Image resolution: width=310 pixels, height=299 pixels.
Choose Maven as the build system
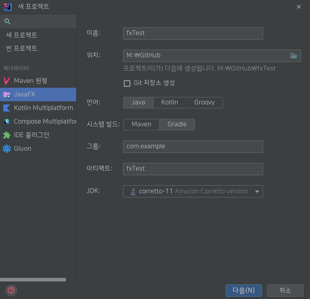[141, 124]
